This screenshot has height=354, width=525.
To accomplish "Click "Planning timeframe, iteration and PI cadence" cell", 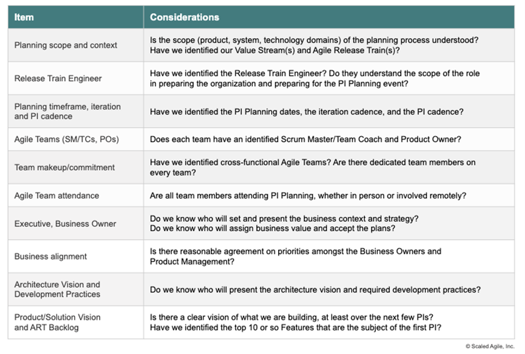I will [x=68, y=111].
